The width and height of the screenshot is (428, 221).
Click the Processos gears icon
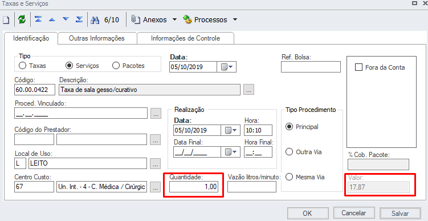click(x=187, y=19)
